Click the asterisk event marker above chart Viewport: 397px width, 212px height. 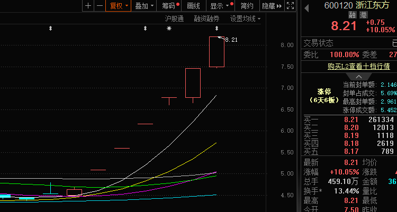(x=169, y=28)
